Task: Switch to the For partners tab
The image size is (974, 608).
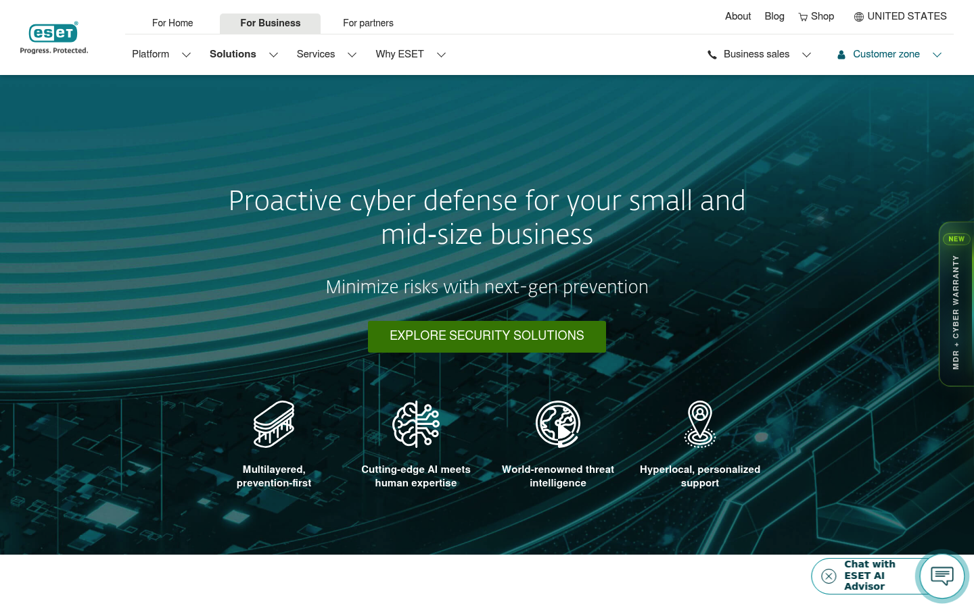Action: coord(368,23)
